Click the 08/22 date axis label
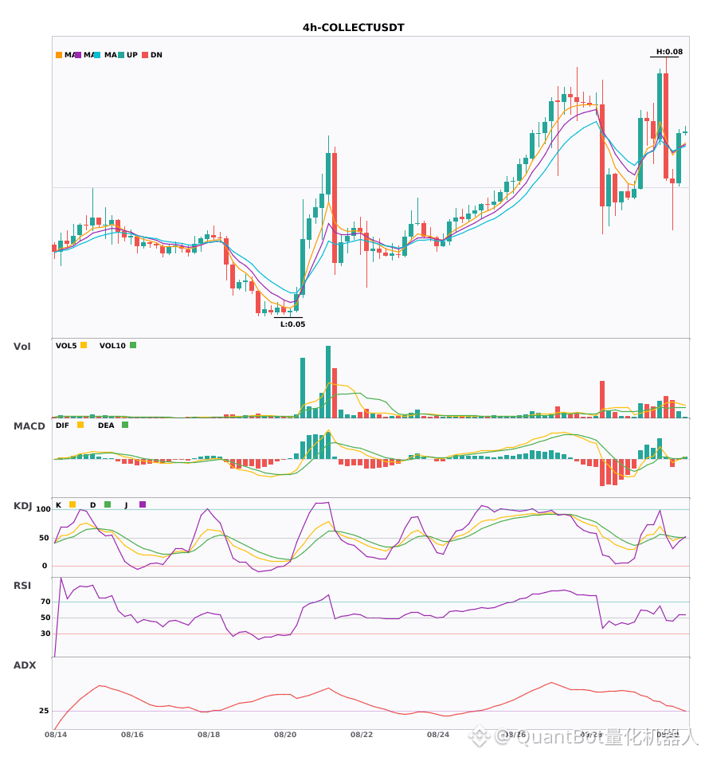Image resolution: width=705 pixels, height=757 pixels. (x=362, y=735)
